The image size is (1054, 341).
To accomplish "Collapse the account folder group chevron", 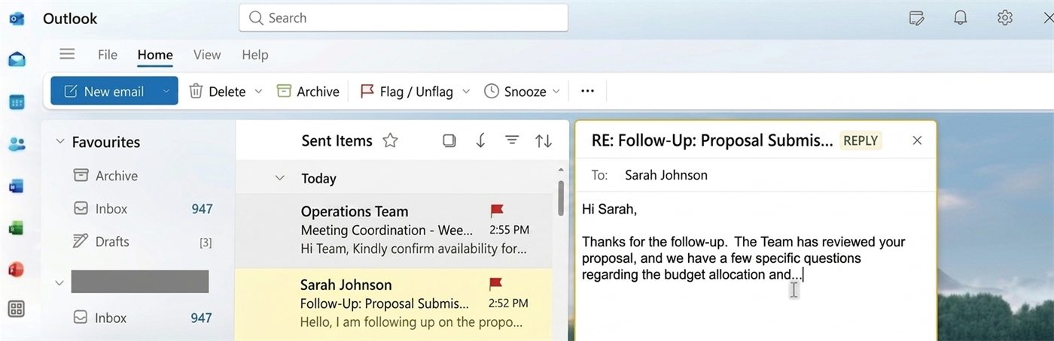I will 59,282.
